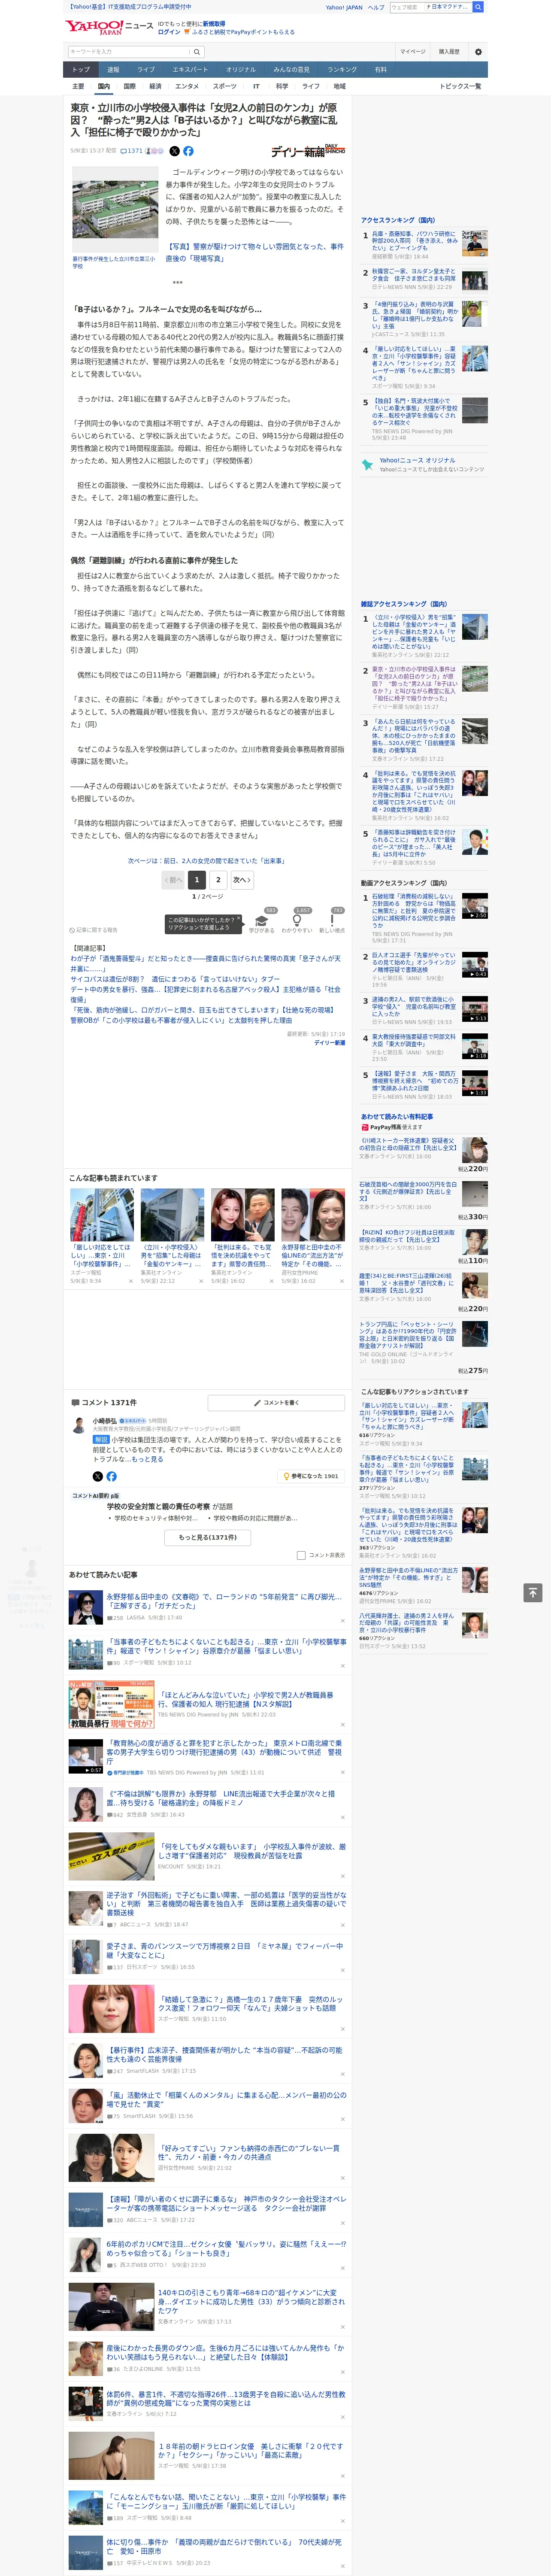This screenshot has height=2576, width=551.
Task: Share the expert comment on Facebook
Action: coord(111,1476)
